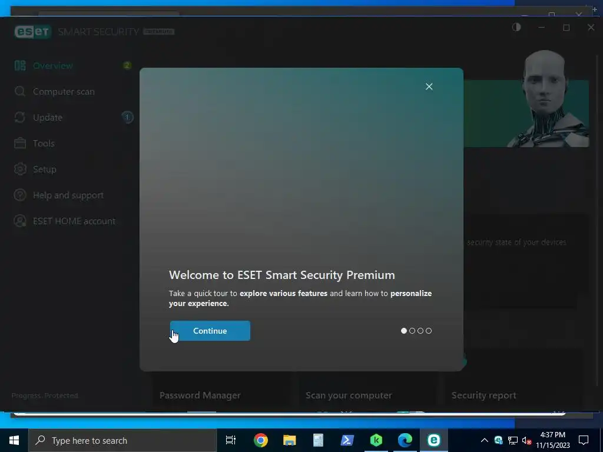Show hidden system tray icons

pyautogui.click(x=485, y=440)
